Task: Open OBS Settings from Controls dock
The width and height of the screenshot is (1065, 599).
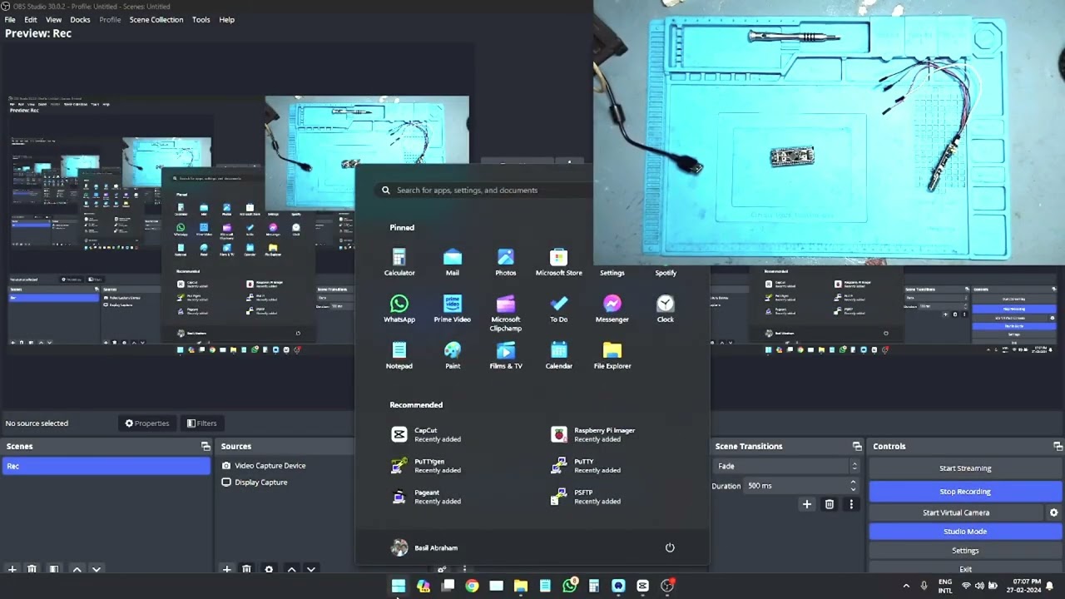Action: pyautogui.click(x=965, y=551)
